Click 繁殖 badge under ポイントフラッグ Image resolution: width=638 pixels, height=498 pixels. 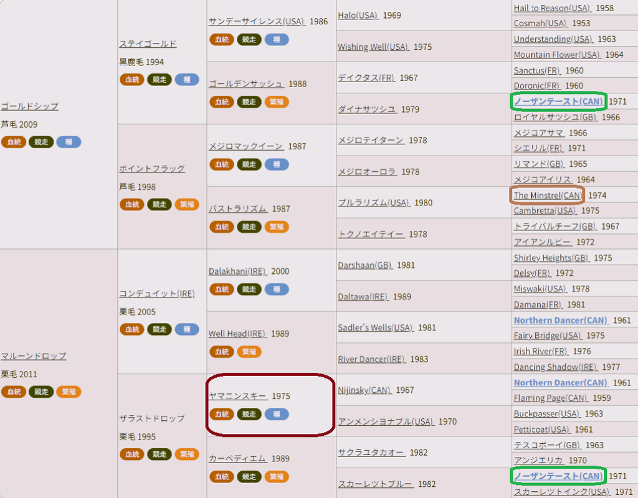(187, 204)
